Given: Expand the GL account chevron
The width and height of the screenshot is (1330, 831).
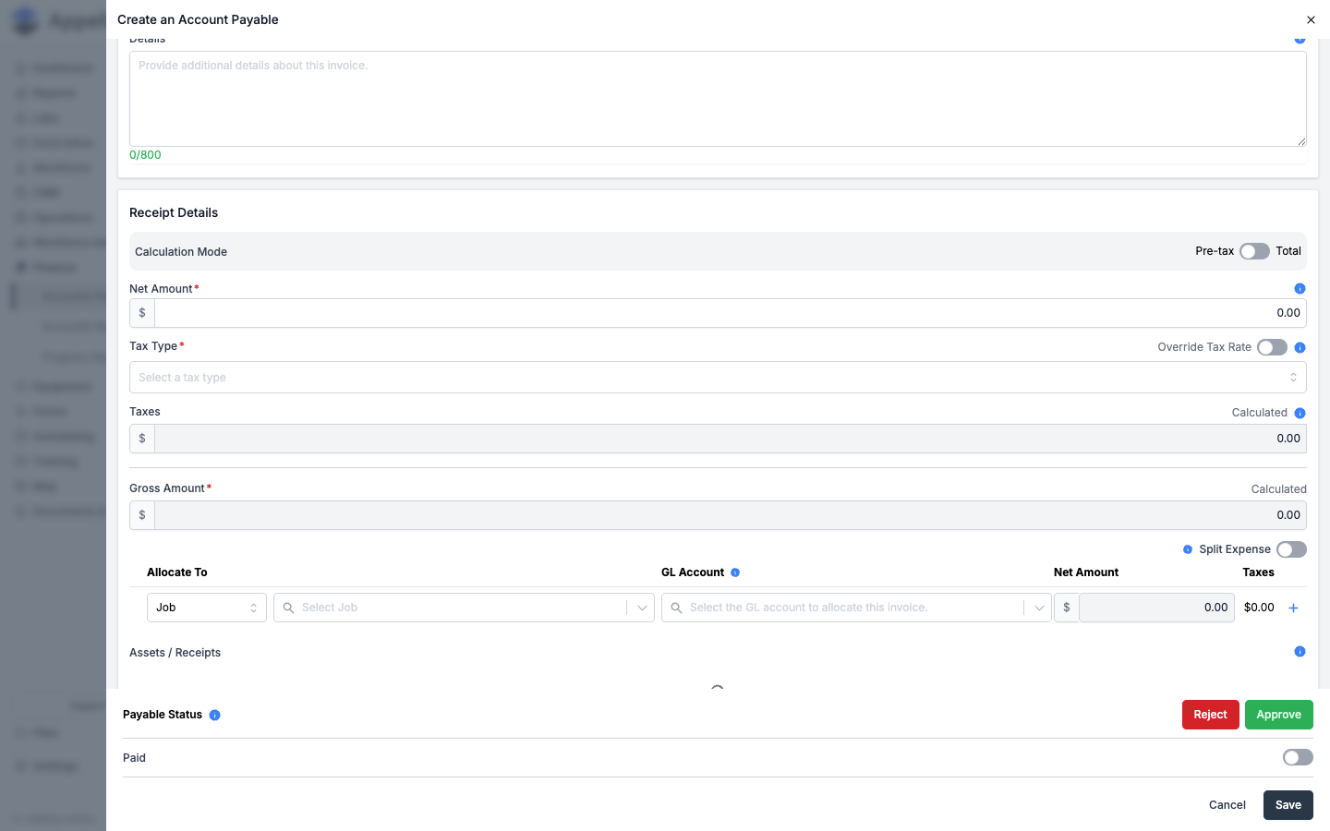Looking at the screenshot, I should click(x=1039, y=608).
